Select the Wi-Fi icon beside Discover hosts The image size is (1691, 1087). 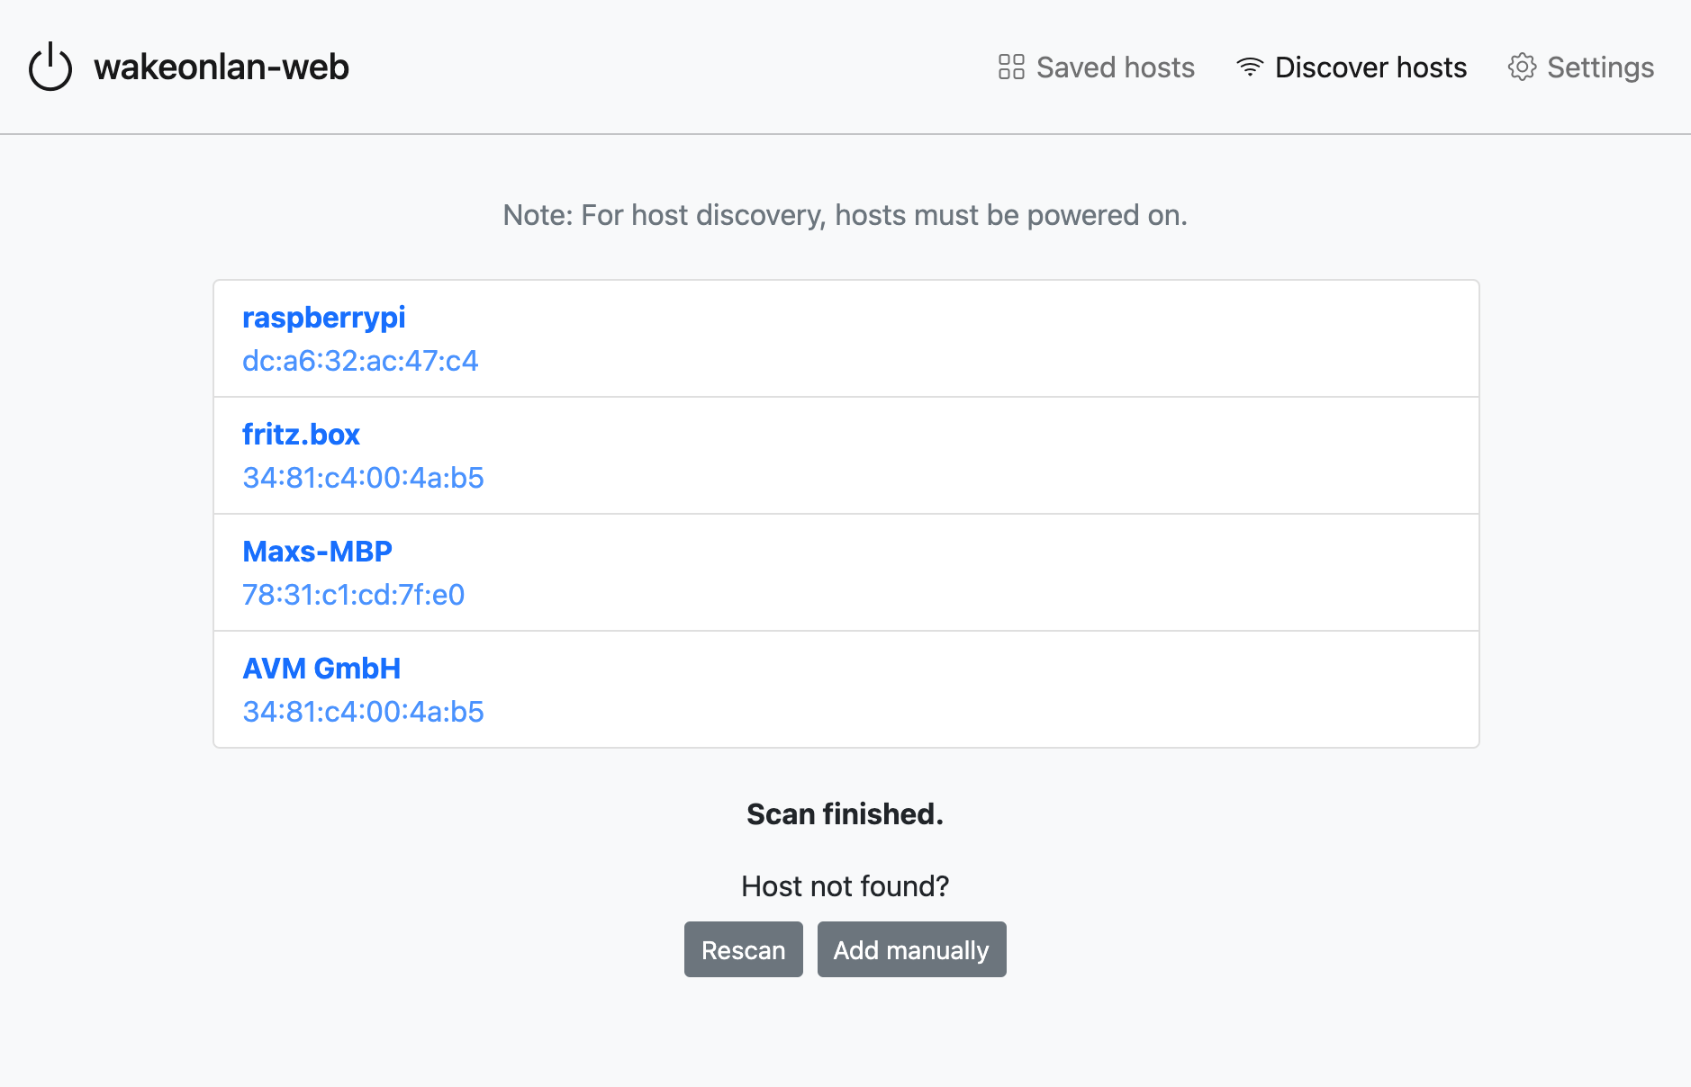tap(1249, 66)
